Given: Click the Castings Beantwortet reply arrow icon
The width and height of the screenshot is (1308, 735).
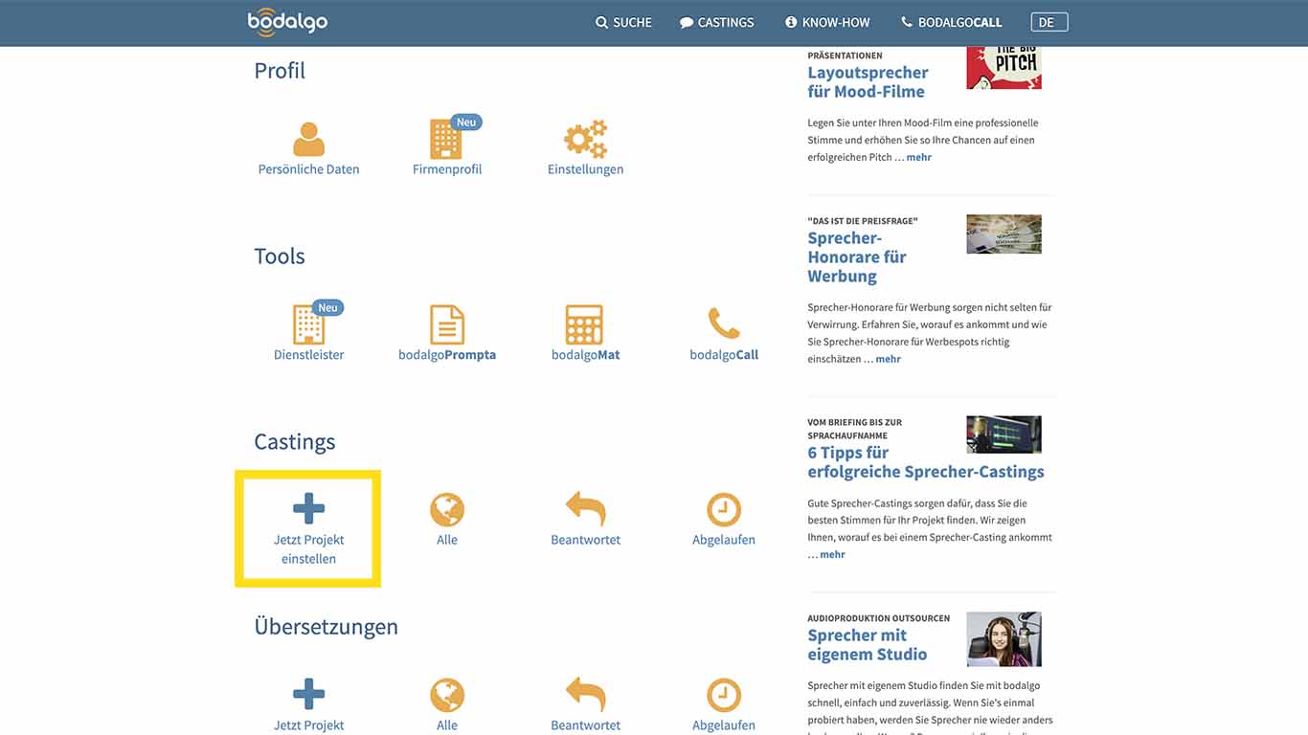Looking at the screenshot, I should tap(585, 509).
